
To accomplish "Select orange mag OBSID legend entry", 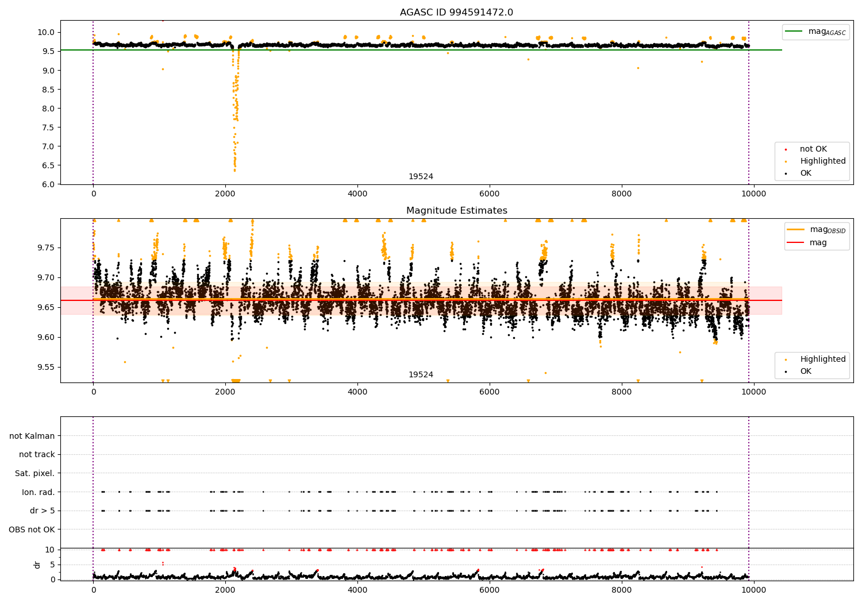I will click(x=795, y=230).
